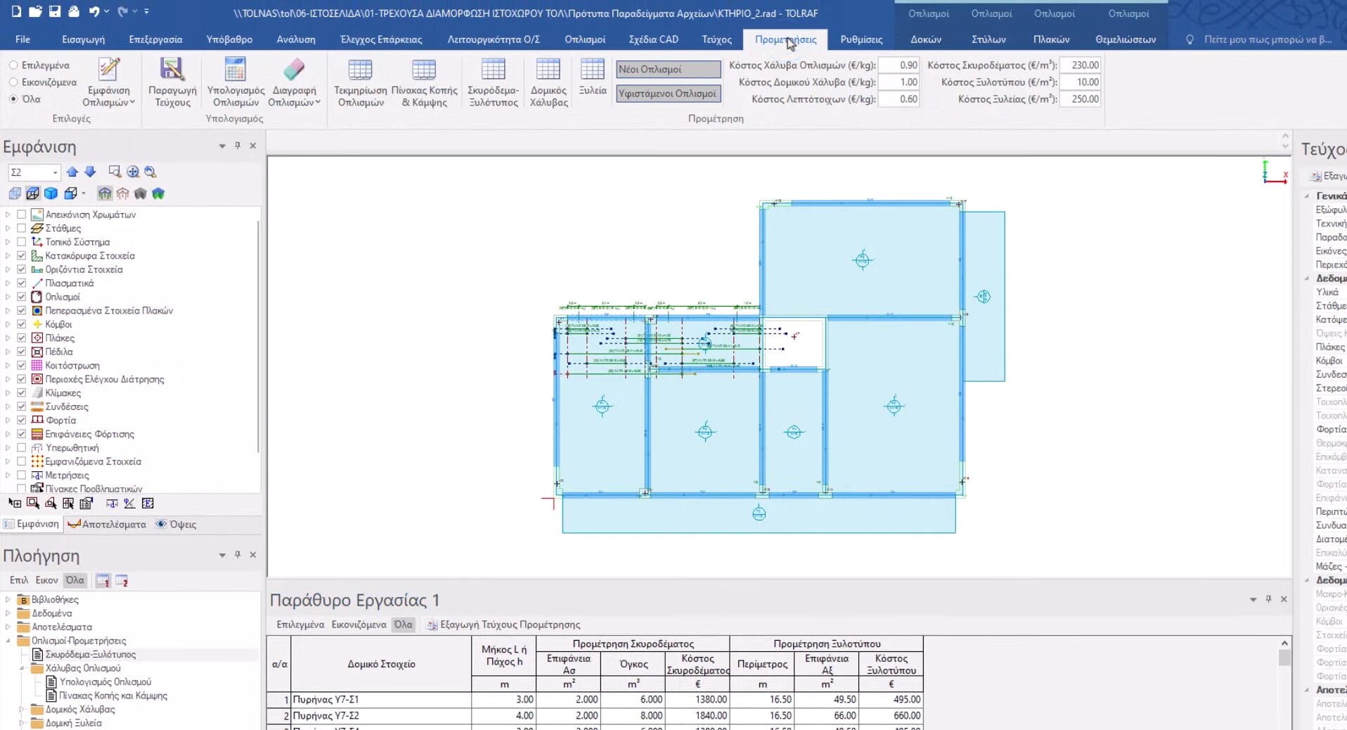The height and width of the screenshot is (730, 1347).
Task: Open the Δομικός Χάλυβας table
Action: point(548,70)
